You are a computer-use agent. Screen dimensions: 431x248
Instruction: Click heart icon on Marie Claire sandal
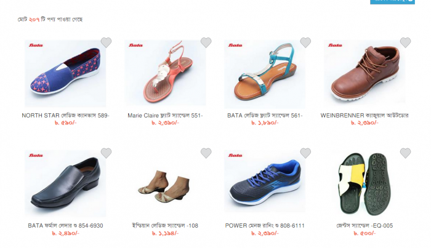[x=206, y=42]
